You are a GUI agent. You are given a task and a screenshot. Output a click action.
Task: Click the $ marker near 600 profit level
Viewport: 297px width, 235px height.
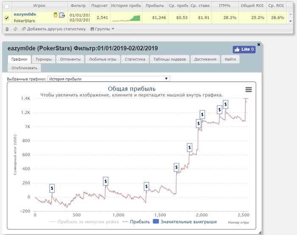(x=189, y=147)
